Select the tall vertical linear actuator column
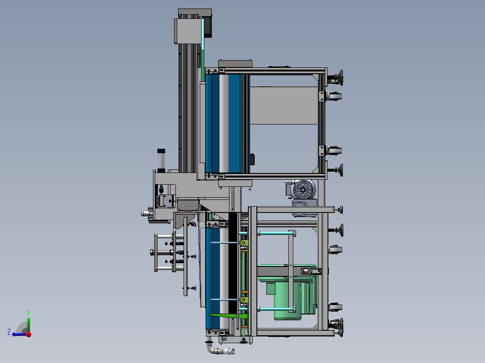Screen dimensions: 485x363 coord(188,108)
